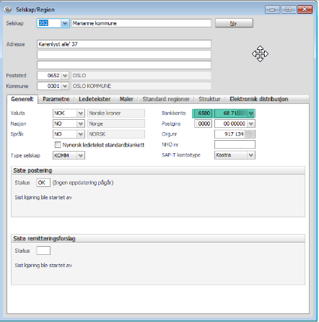Image resolution: width=319 pixels, height=322 pixels.
Task: Open the Selskap number dropdown
Action: 65,23
